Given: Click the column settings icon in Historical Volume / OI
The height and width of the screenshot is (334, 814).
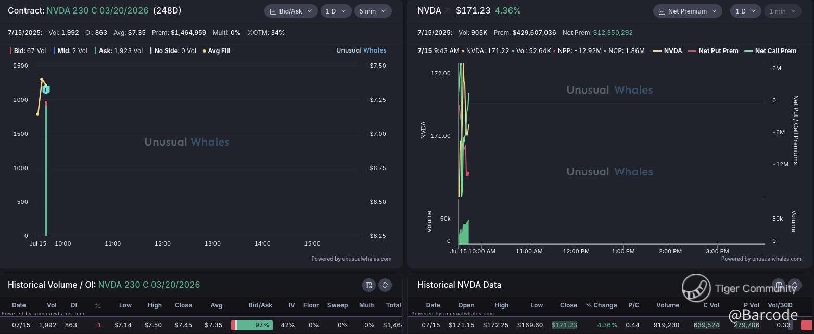Looking at the screenshot, I should coord(368,285).
